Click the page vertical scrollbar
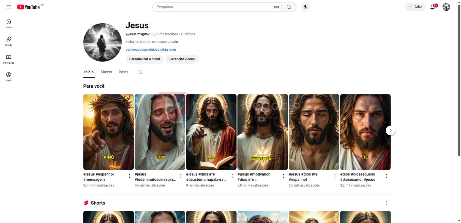Screen dimensions: 461x223 tap(459, 81)
